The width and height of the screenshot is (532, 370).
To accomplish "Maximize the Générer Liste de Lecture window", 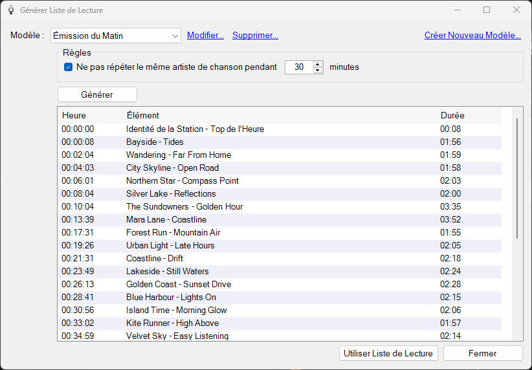I will [x=487, y=10].
